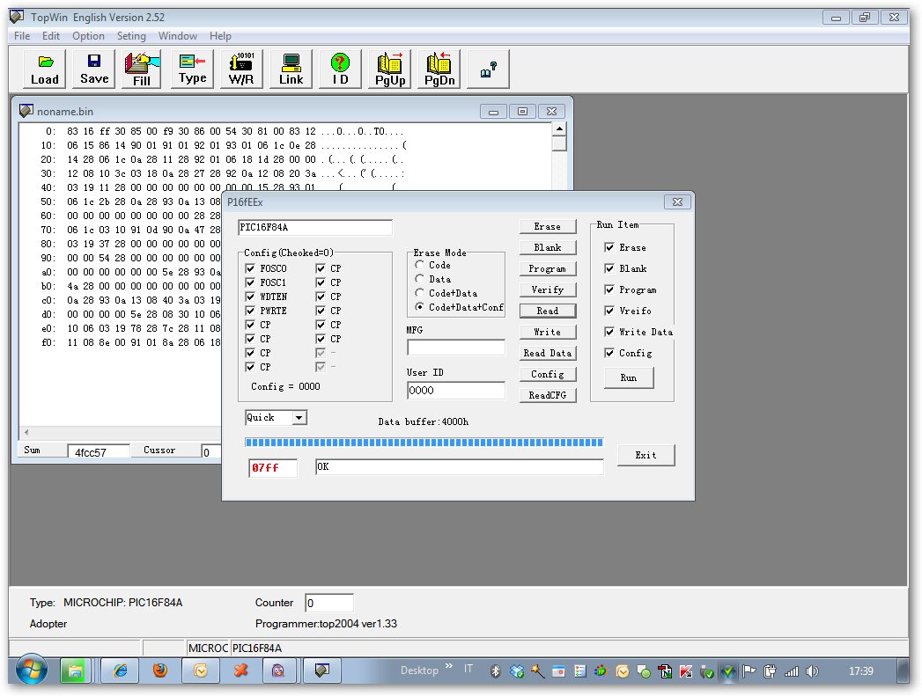Click the blue progress bar
This screenshot has width=922, height=696.
point(424,443)
